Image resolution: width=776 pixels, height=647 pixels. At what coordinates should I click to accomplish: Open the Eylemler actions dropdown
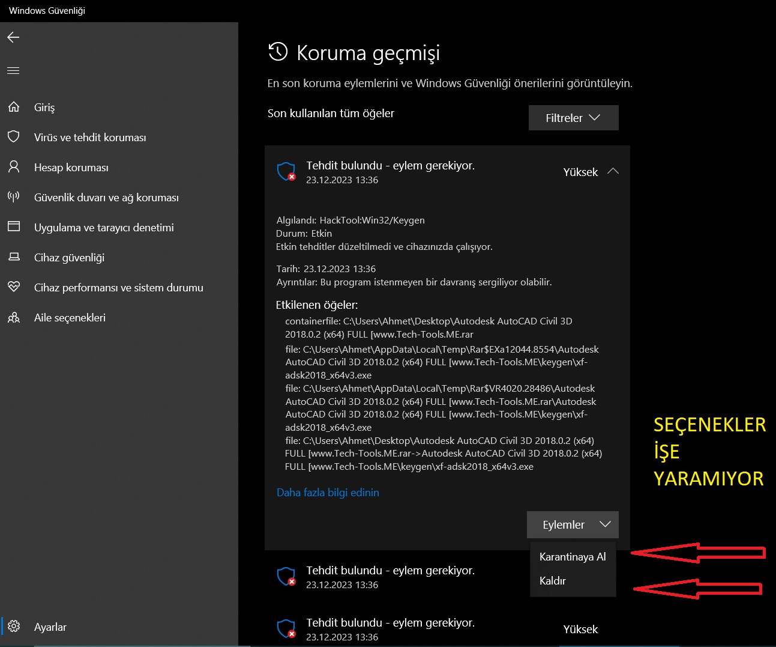pos(573,524)
